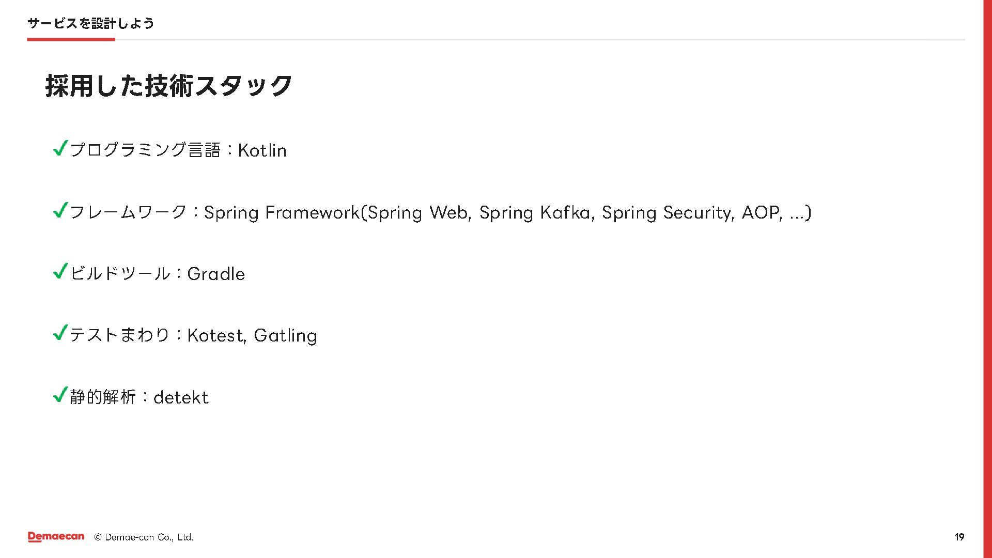Screen dimensions: 992x558
Task: Select the section header サービスを設計しよう
Action: tap(91, 23)
